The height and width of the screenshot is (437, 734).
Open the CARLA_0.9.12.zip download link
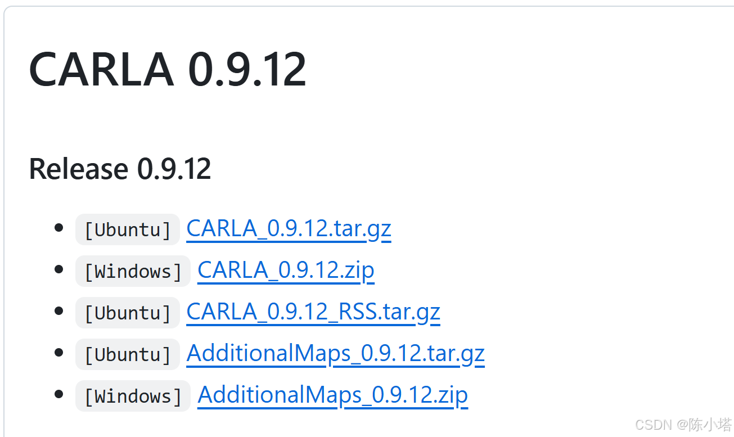click(285, 270)
